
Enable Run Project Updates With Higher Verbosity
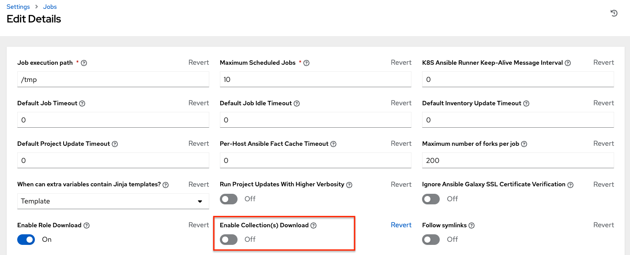click(228, 199)
